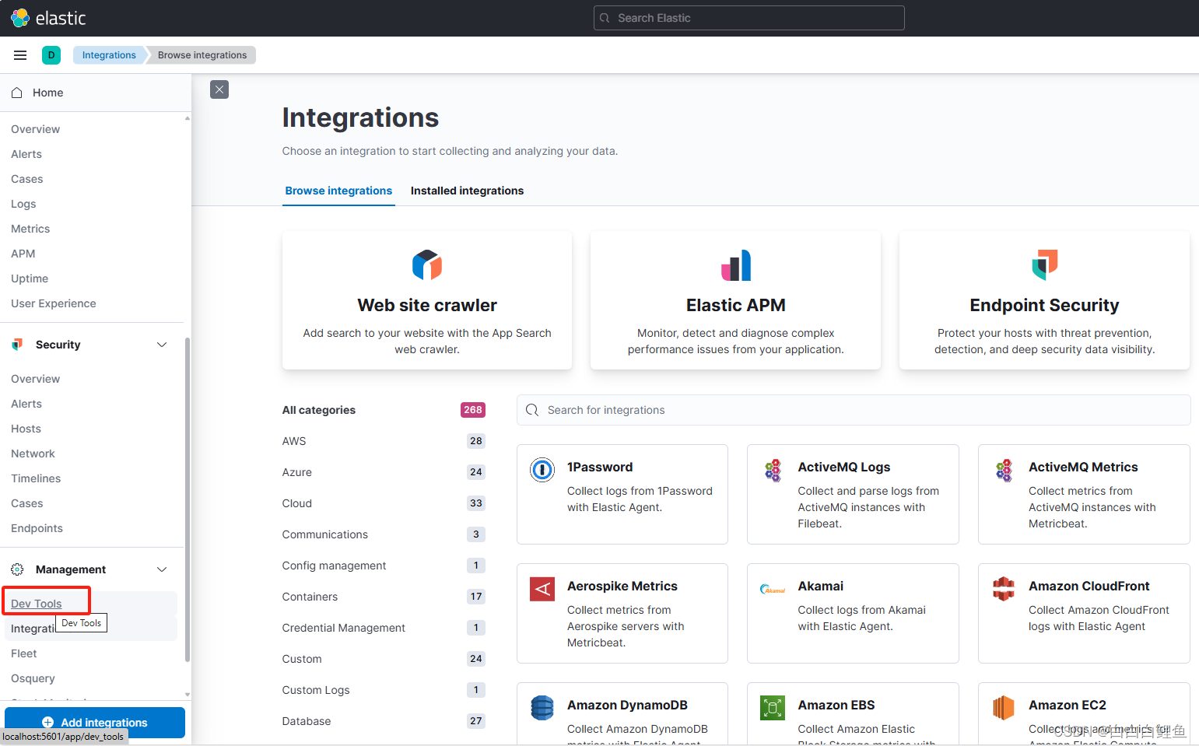The width and height of the screenshot is (1199, 746).
Task: Click the Web site crawler icon
Action: pos(426,264)
